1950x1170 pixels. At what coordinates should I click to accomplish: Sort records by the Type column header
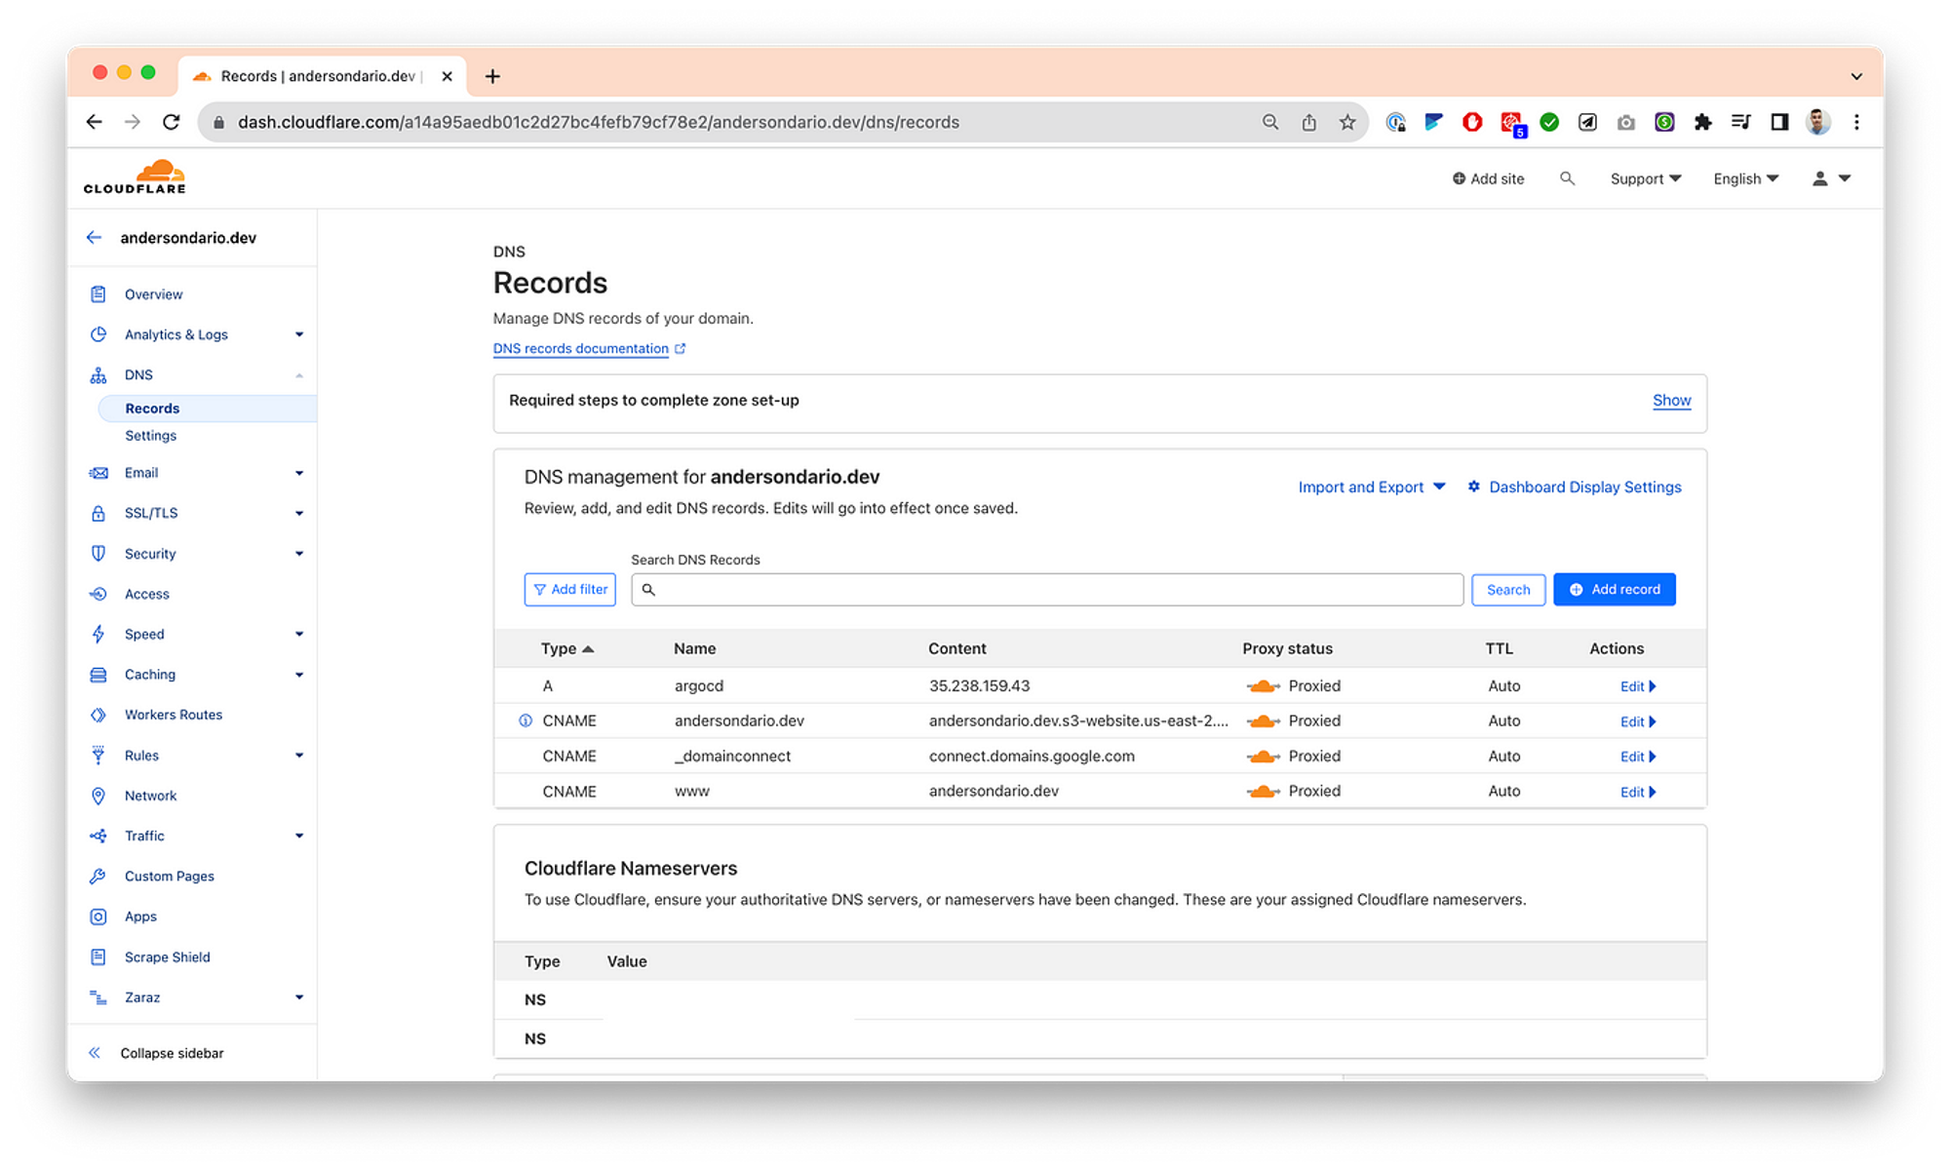[x=567, y=648]
